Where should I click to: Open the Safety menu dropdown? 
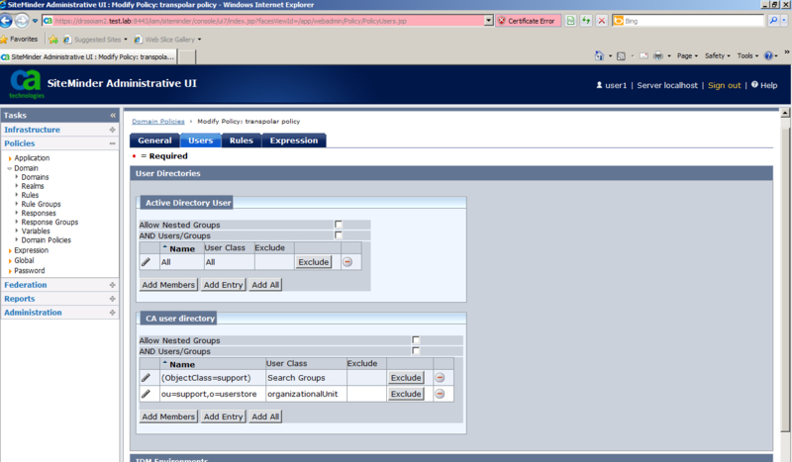pos(717,55)
